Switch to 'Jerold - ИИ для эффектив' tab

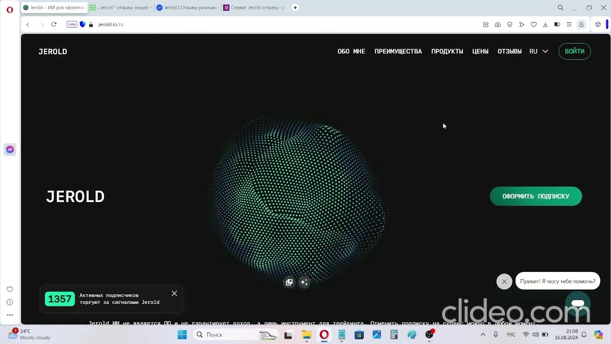coord(54,8)
